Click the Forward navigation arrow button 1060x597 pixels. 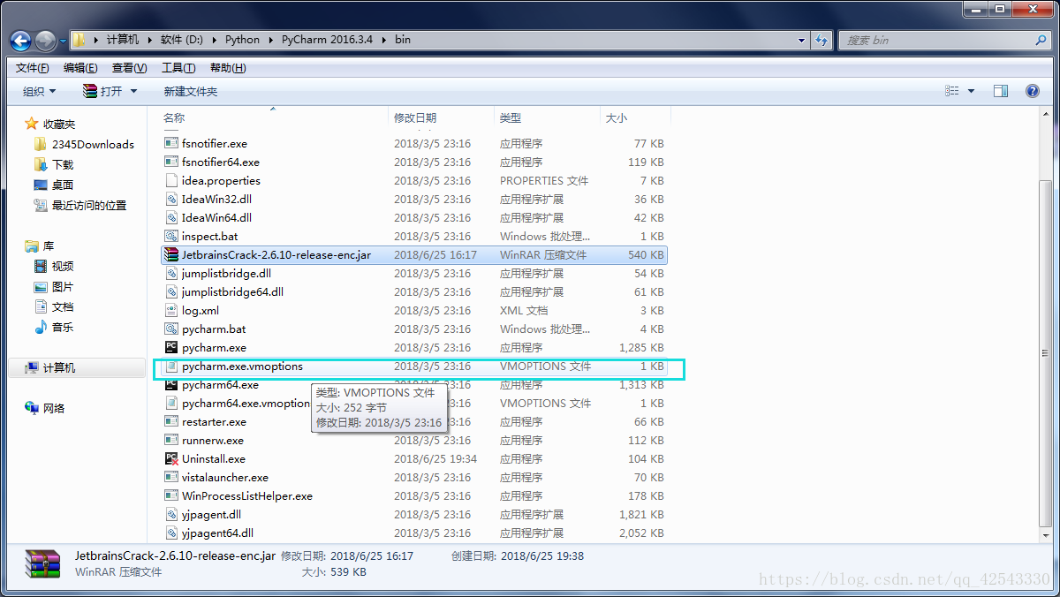pyautogui.click(x=45, y=41)
